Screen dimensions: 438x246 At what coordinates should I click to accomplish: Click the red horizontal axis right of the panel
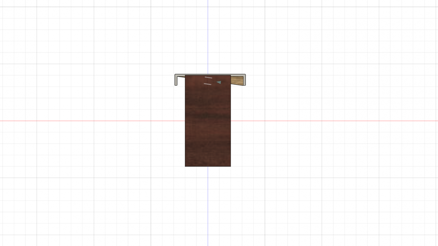[x=328, y=121]
